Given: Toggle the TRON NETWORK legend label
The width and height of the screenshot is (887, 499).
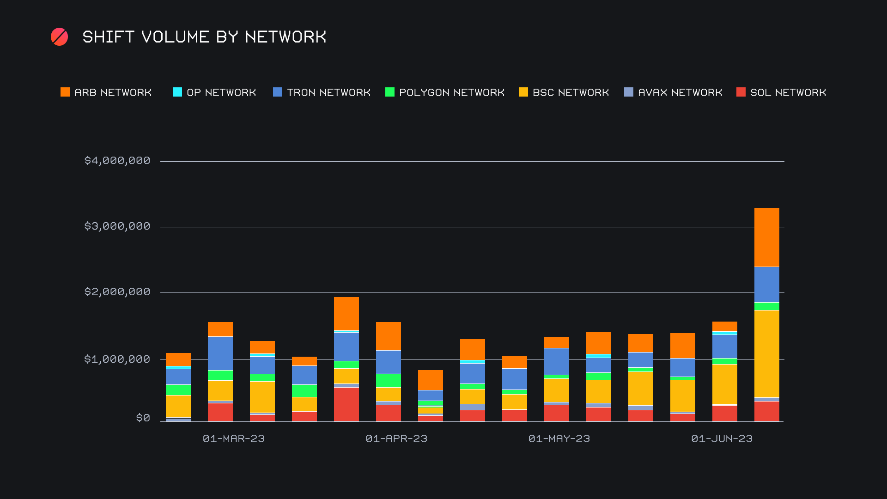Looking at the screenshot, I should tap(328, 93).
